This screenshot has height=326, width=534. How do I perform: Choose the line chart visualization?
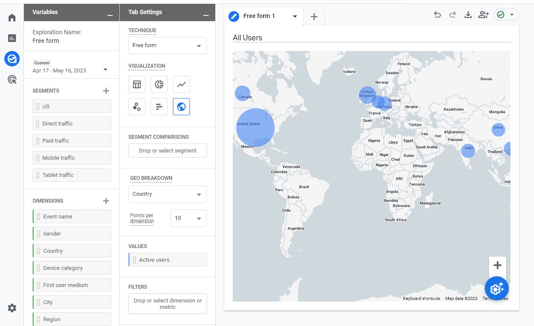181,84
